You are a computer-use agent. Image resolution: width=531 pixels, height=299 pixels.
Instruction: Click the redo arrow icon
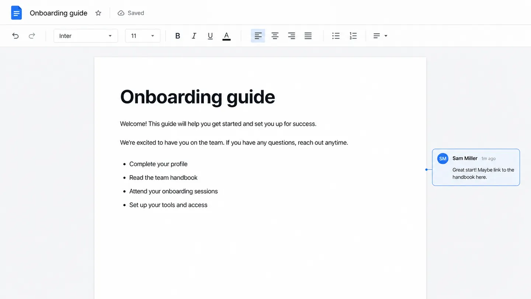click(x=32, y=36)
